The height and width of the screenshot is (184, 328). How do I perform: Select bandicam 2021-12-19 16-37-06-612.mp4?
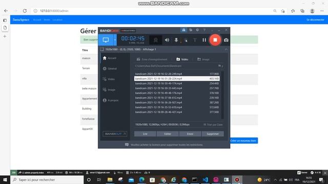177,98
